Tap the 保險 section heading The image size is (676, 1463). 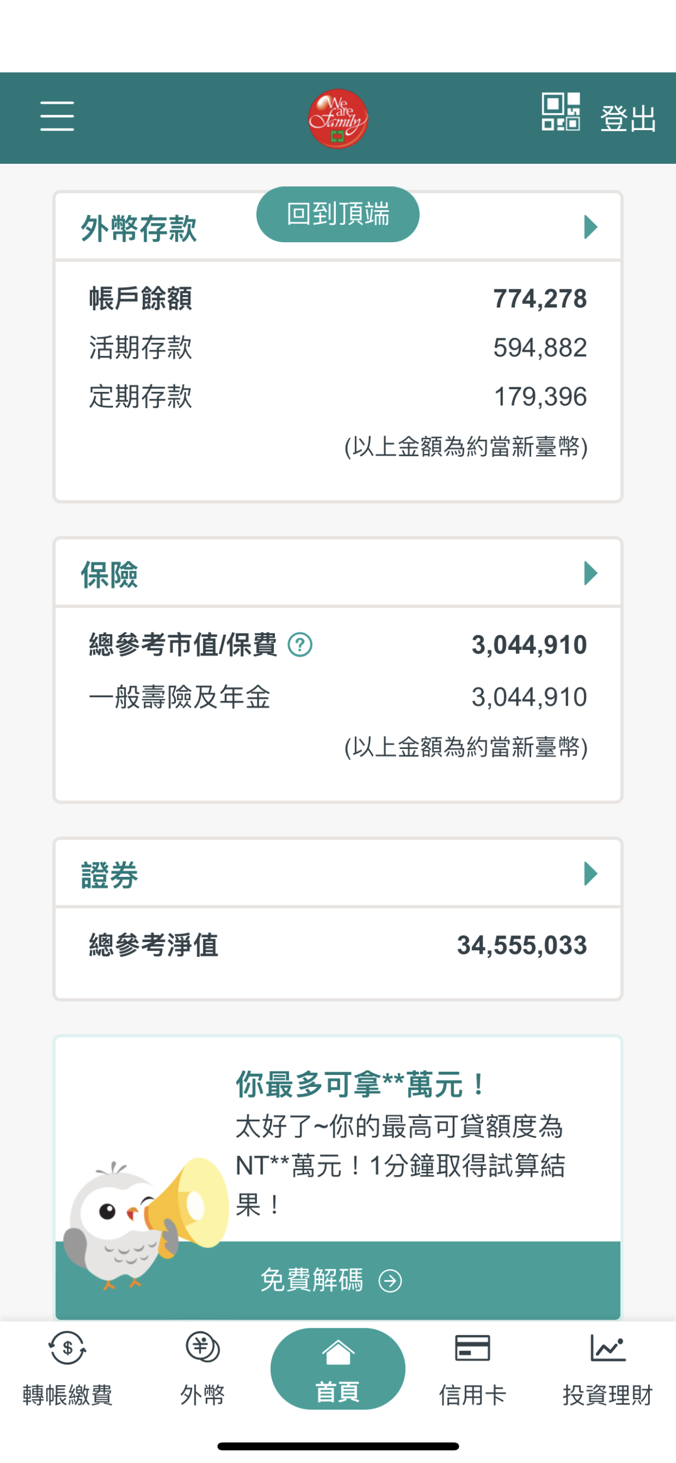point(110,574)
